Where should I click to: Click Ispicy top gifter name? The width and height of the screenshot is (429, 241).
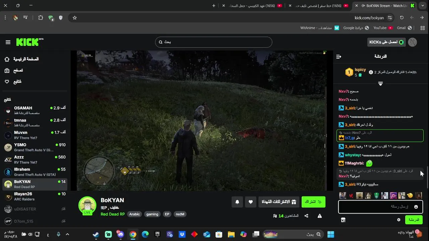click(360, 70)
